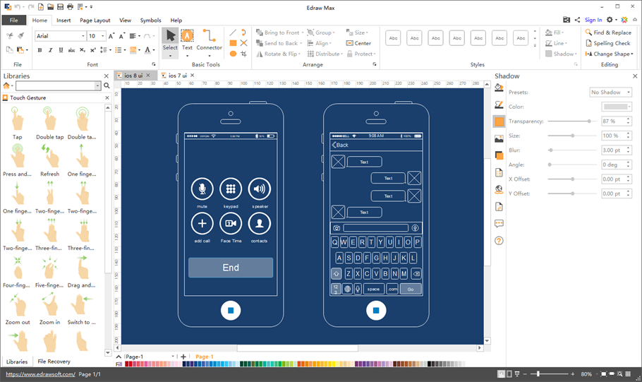
Task: Click the library search input field
Action: [58, 85]
